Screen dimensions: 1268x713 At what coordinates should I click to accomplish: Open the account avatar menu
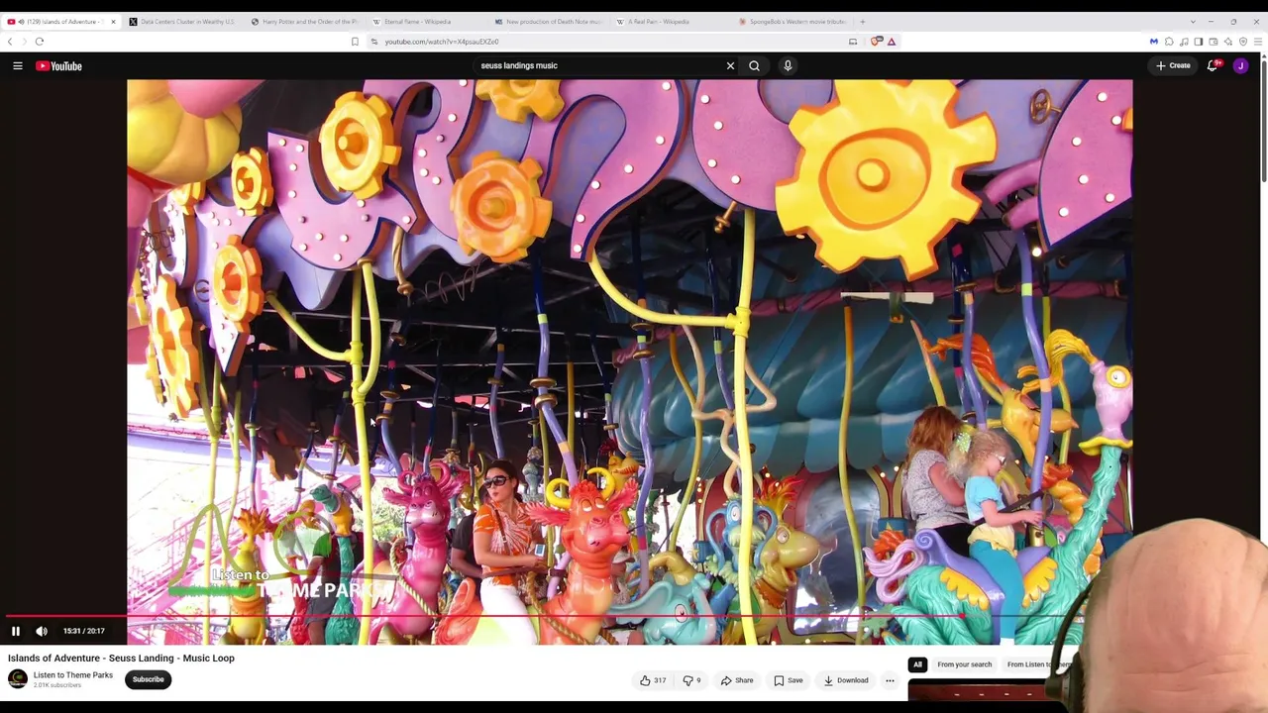(1240, 65)
